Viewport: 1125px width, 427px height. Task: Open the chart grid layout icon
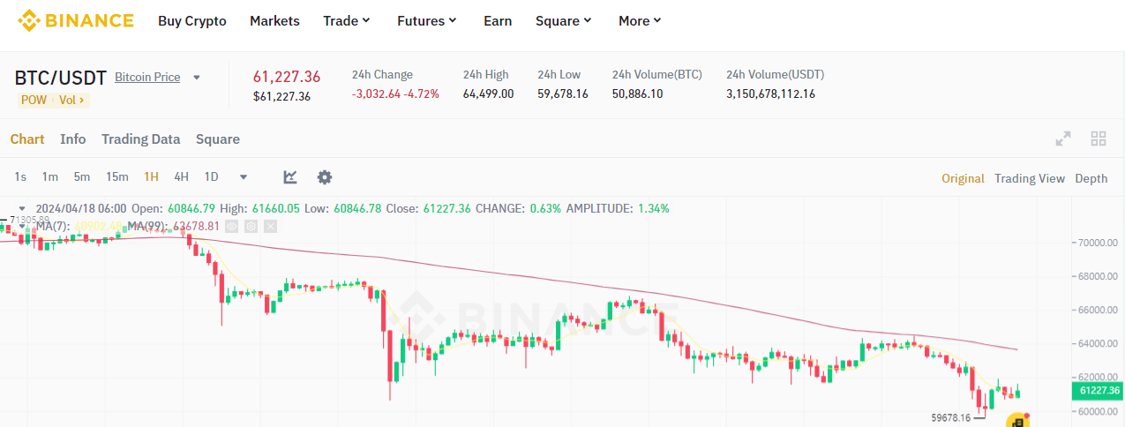1099,139
